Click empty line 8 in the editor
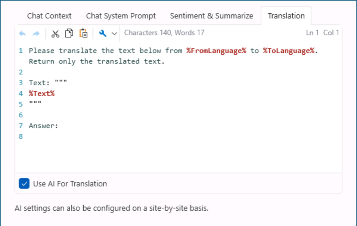Viewport: 357px width, 226px height. pyautogui.click(x=44, y=136)
